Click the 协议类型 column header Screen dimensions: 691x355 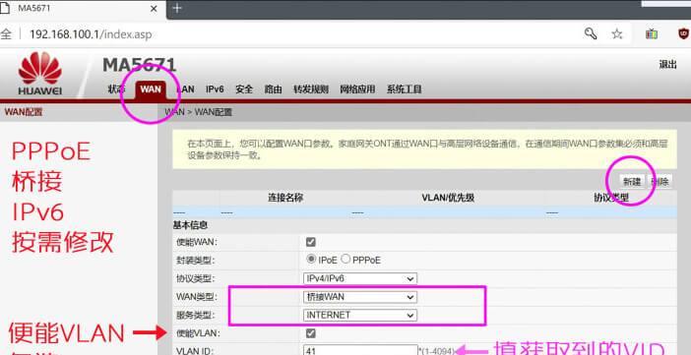coord(611,198)
